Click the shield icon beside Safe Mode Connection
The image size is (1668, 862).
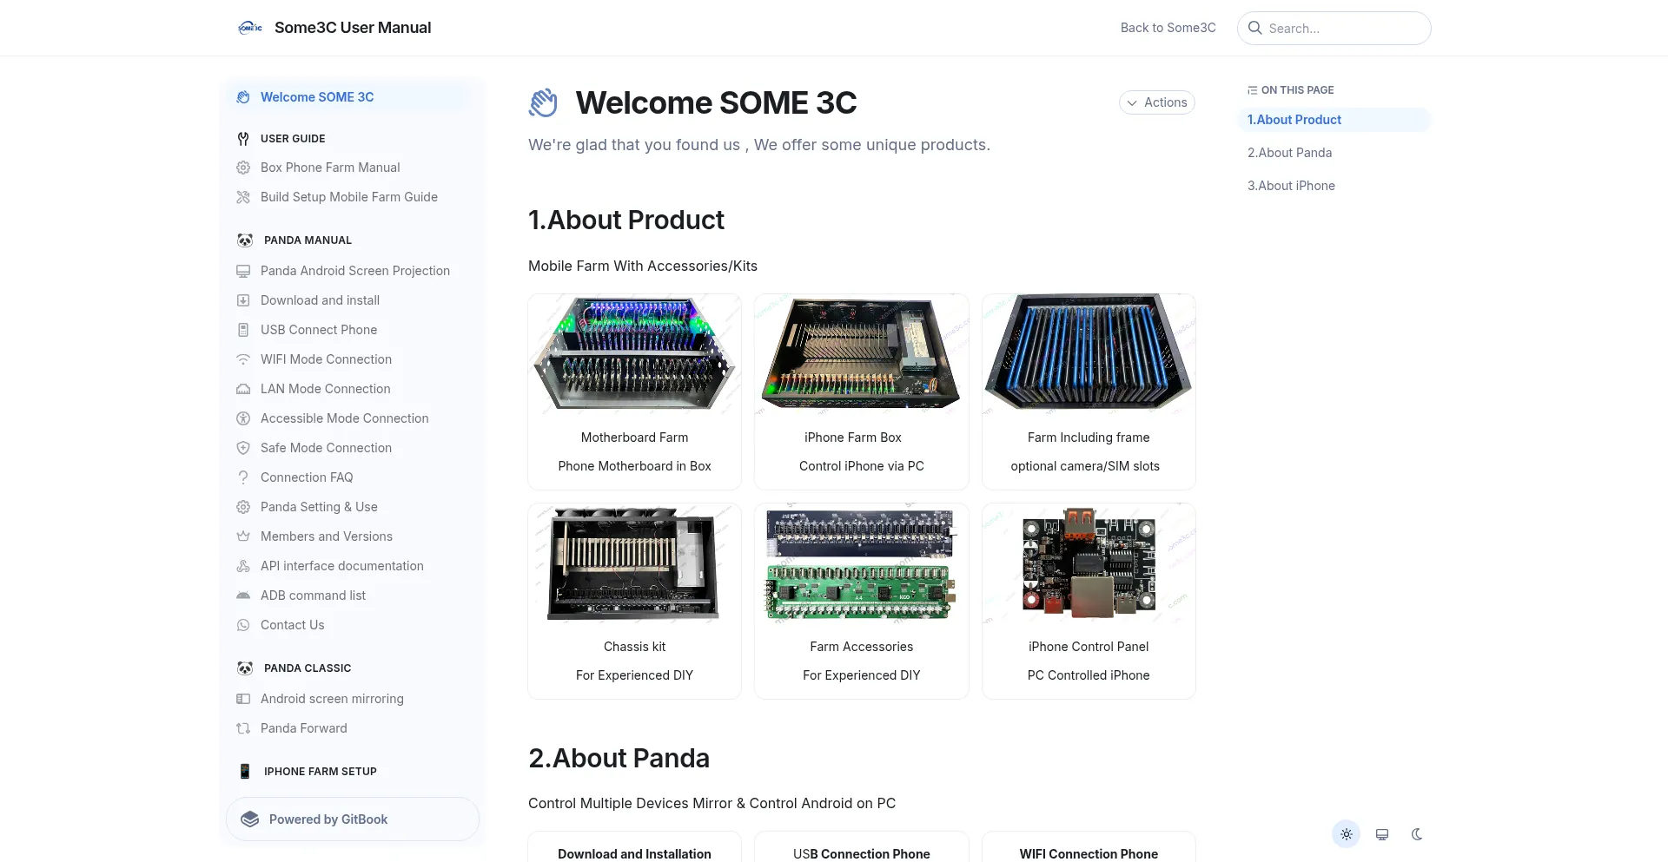click(x=243, y=448)
